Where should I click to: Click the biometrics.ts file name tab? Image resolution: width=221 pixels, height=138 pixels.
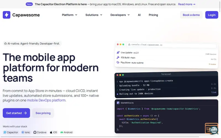point(127,103)
